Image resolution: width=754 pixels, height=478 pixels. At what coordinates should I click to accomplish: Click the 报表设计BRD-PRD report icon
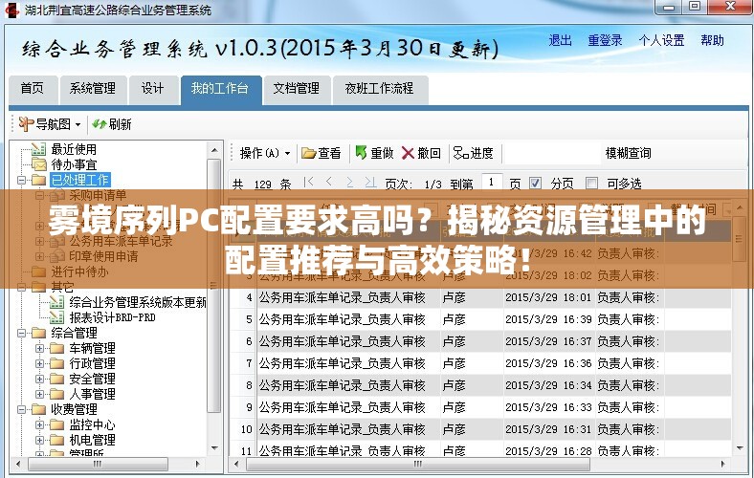57,317
